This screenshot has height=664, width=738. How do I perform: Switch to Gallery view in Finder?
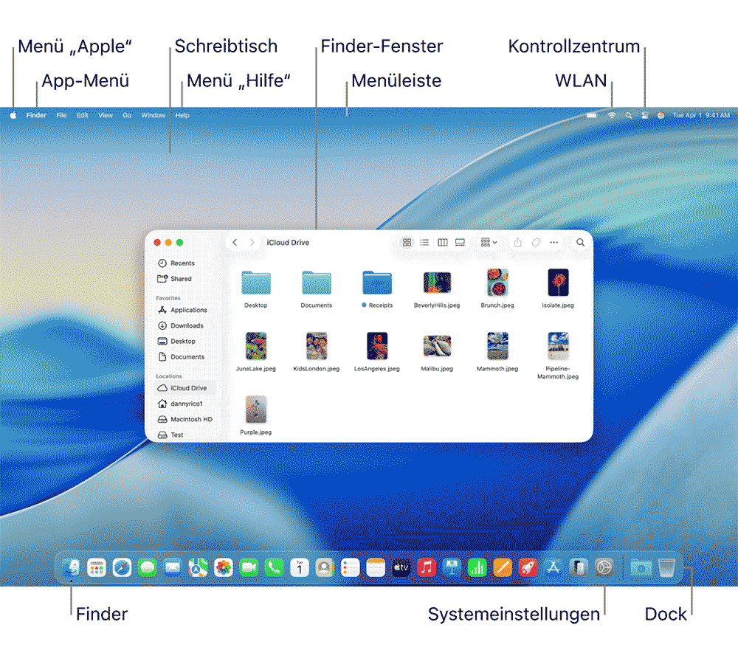(x=461, y=242)
